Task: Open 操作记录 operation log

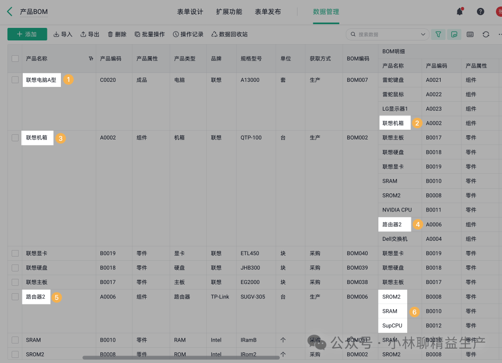Action: click(x=188, y=34)
